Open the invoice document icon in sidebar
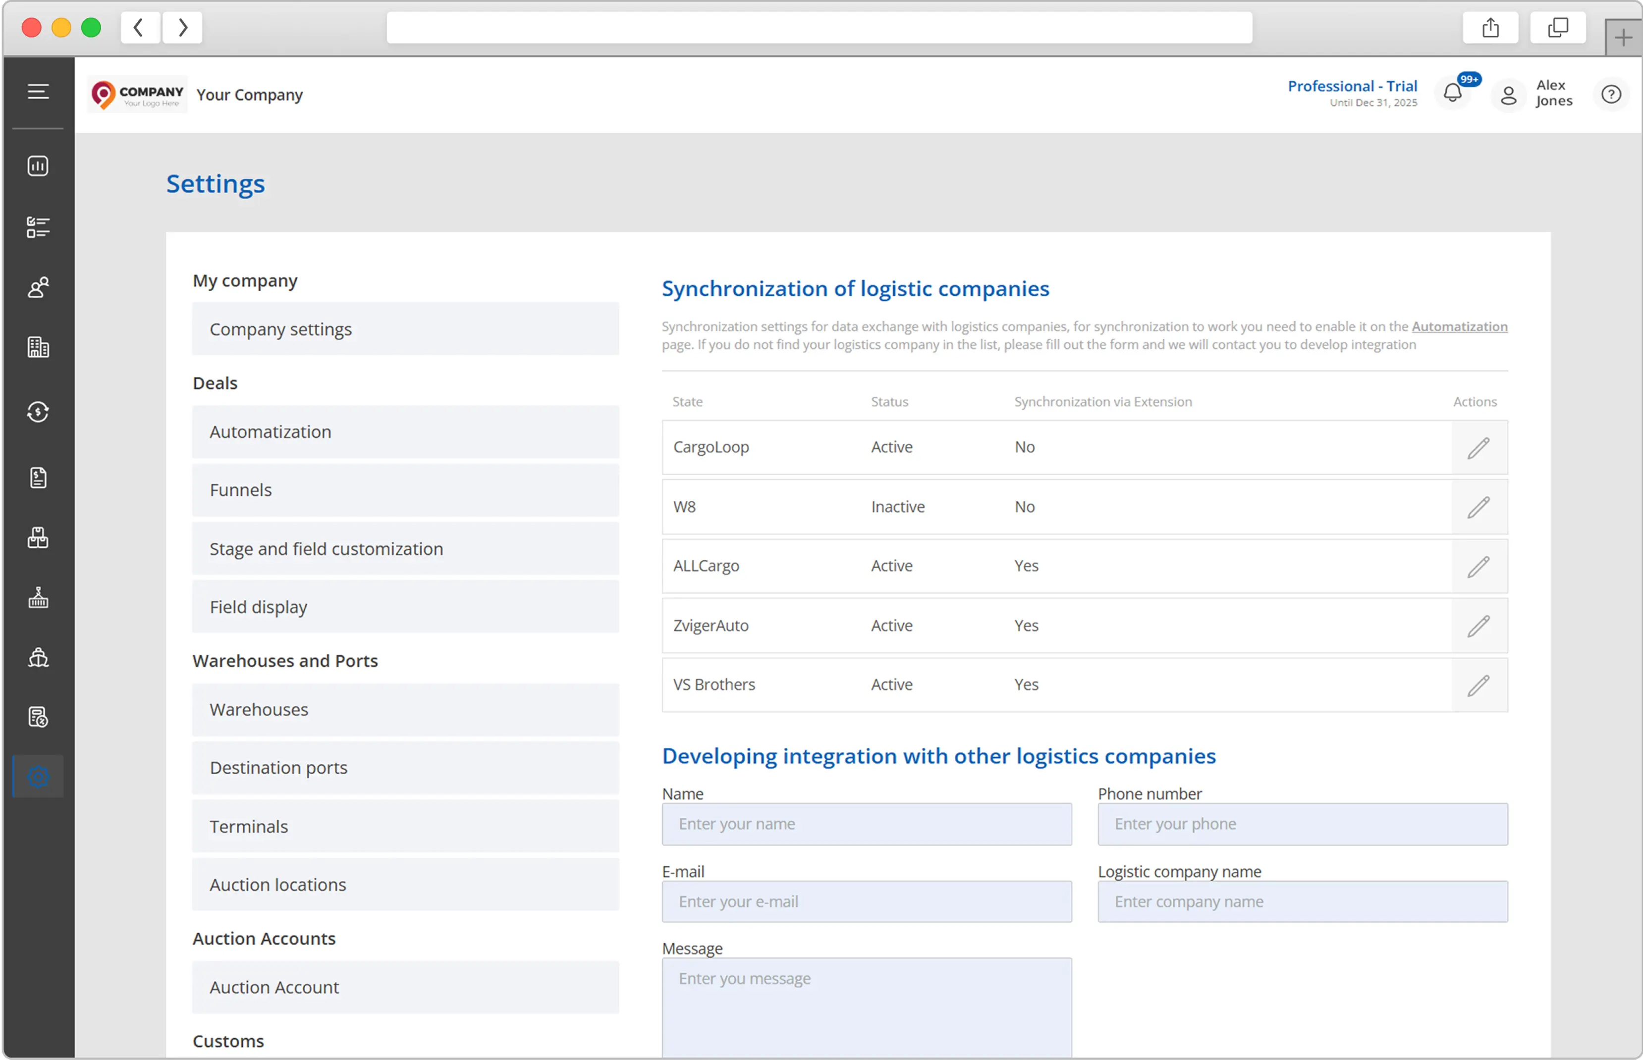The width and height of the screenshot is (1643, 1060). click(x=38, y=477)
